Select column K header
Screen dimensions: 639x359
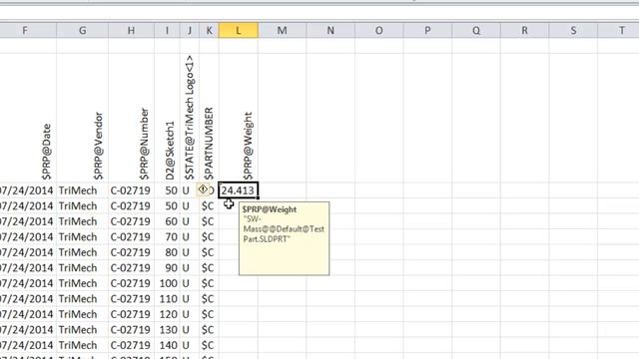(209, 31)
